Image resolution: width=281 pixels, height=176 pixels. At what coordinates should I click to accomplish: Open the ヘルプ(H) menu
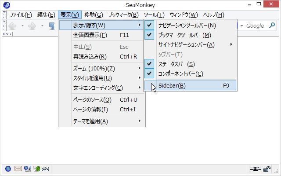point(214,15)
